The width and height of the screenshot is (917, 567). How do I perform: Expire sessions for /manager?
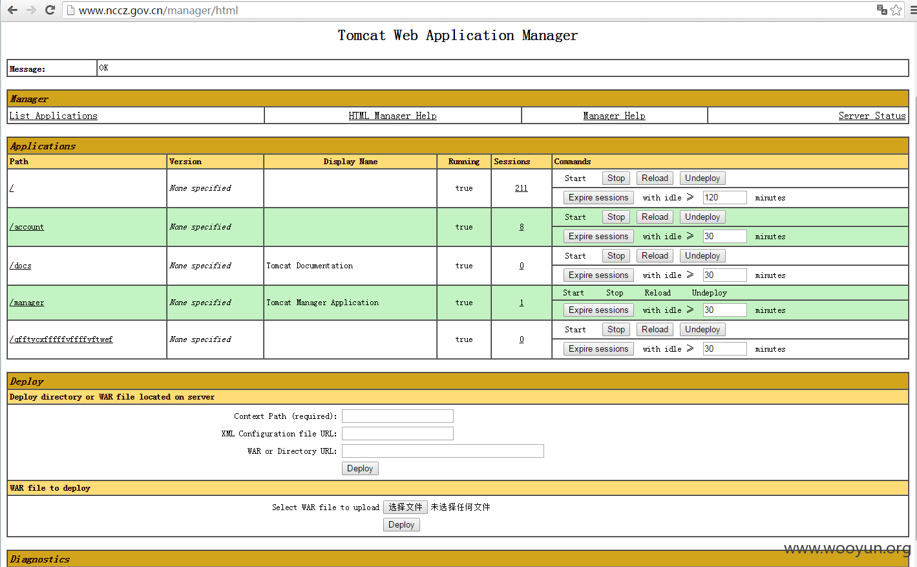[598, 310]
